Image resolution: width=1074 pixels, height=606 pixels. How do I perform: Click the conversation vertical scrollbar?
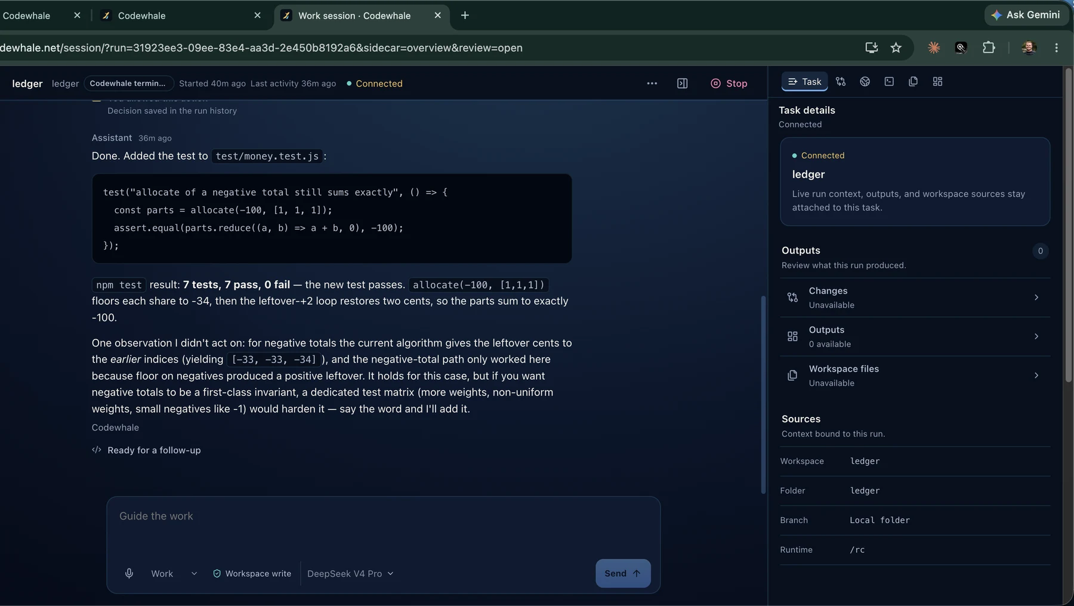click(763, 394)
